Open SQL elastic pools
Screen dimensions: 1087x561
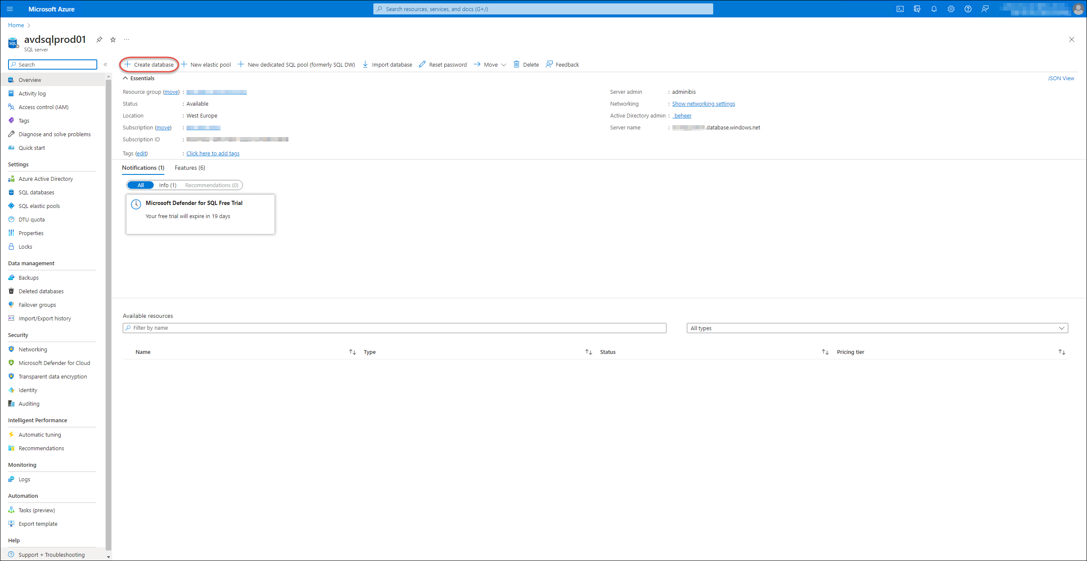click(x=53, y=206)
